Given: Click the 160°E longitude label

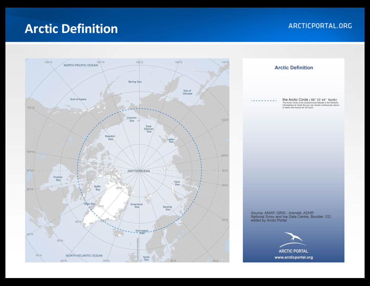Looking at the screenshot, I should coord(178,62).
